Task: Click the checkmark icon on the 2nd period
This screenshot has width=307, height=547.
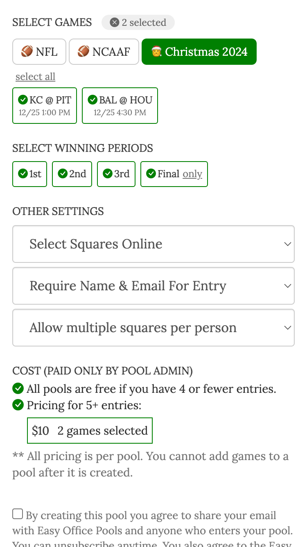Action: click(62, 174)
